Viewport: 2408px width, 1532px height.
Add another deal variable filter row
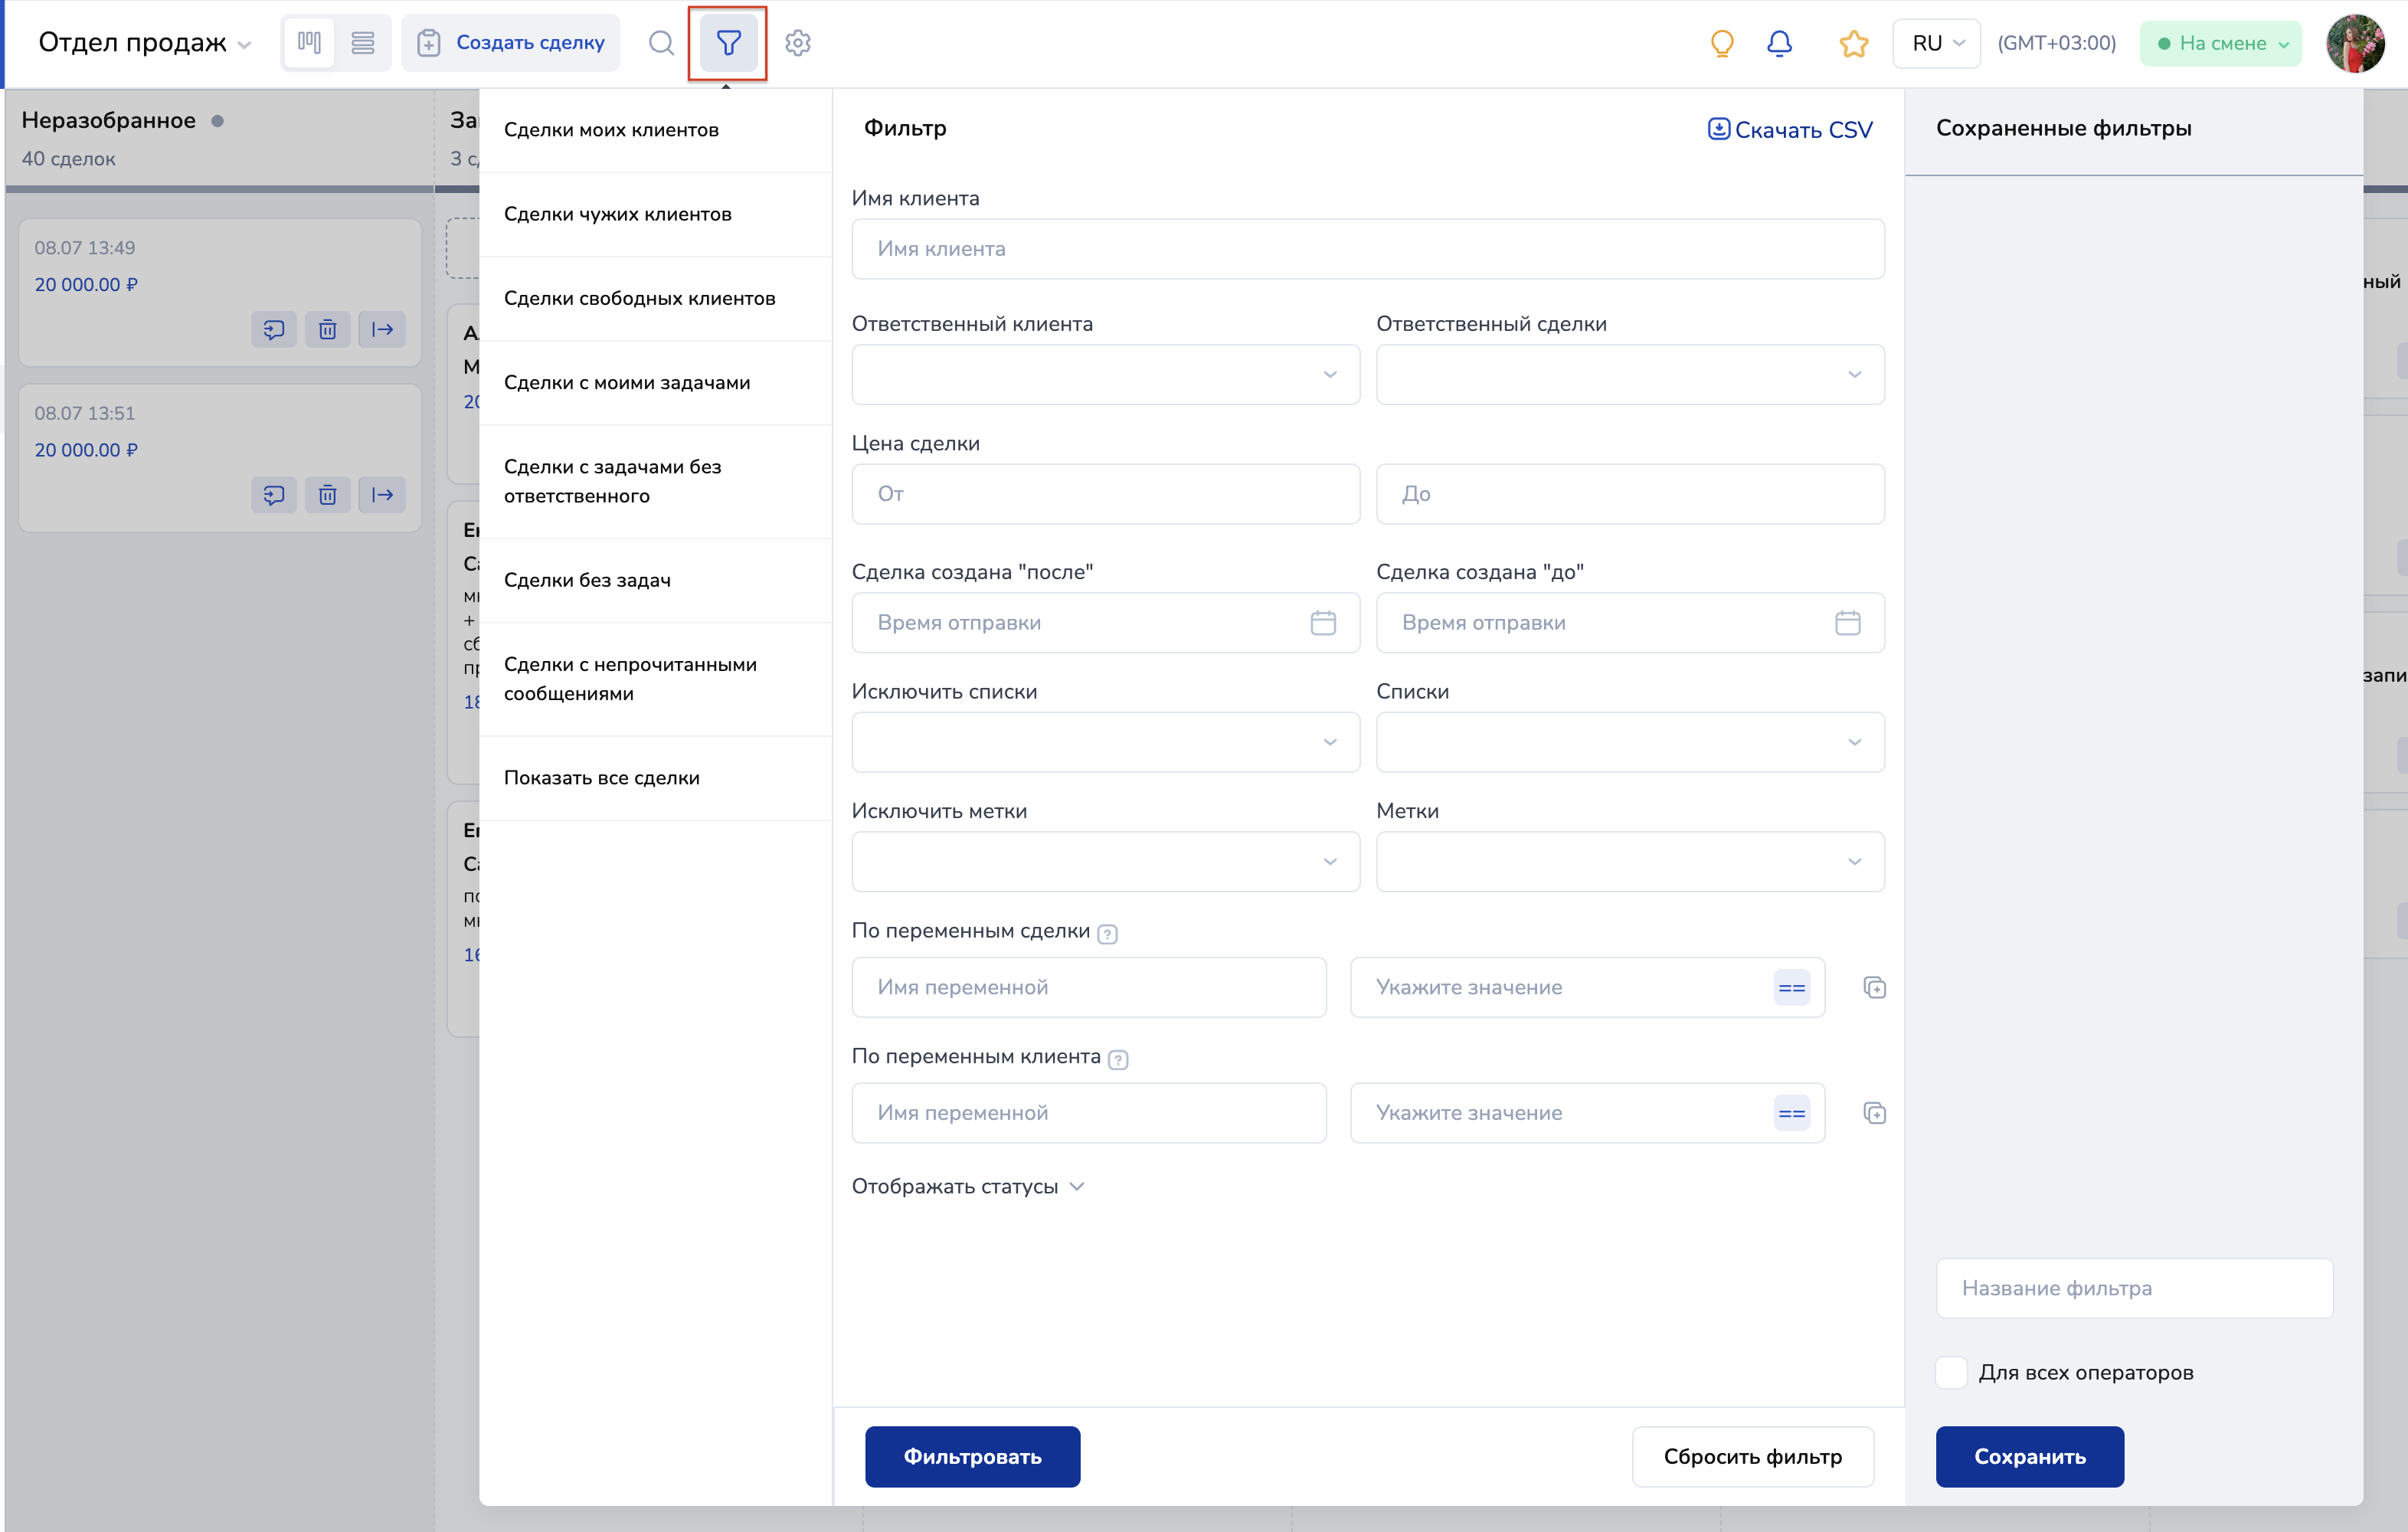click(x=1874, y=988)
